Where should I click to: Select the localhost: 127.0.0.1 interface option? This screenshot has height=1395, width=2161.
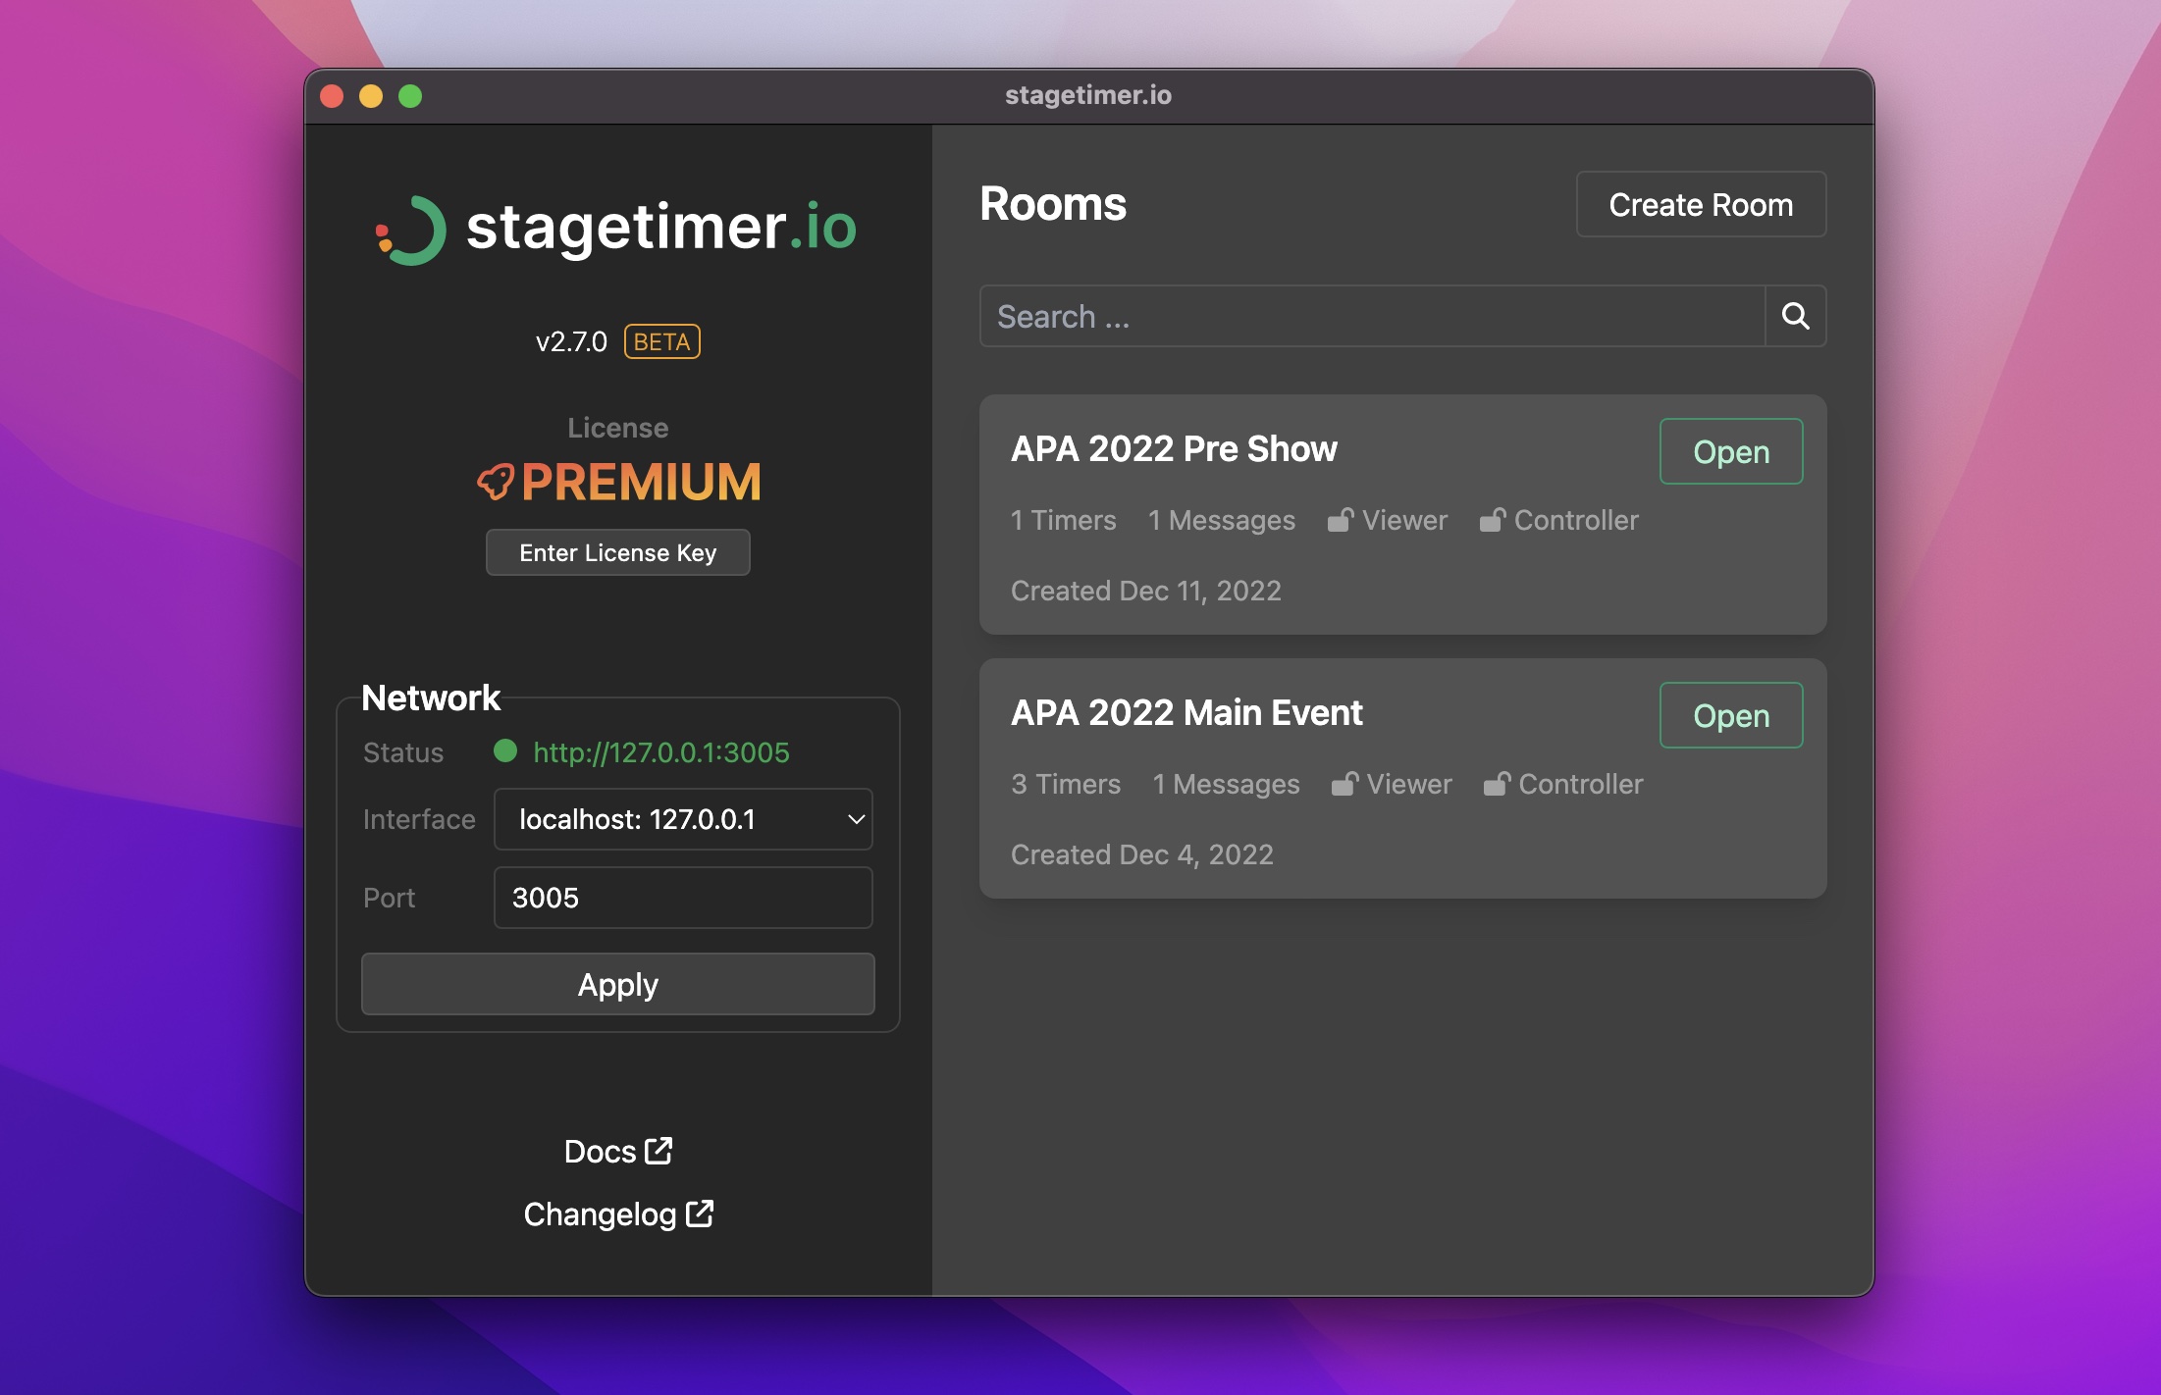[x=685, y=817]
